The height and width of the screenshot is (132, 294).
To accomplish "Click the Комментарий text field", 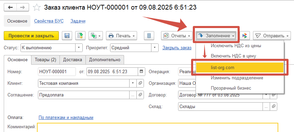I will (x=158, y=128).
